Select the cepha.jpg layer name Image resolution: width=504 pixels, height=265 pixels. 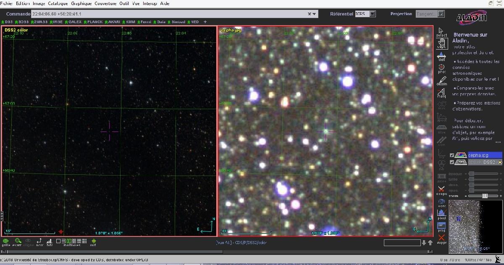[485, 155]
